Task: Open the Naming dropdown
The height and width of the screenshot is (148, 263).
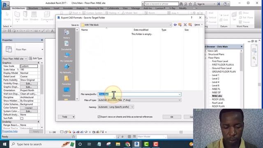Action: click(132, 107)
